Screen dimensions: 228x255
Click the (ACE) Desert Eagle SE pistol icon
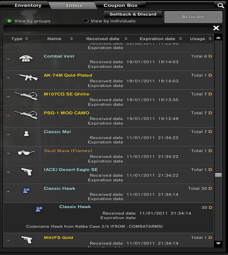(x=27, y=172)
